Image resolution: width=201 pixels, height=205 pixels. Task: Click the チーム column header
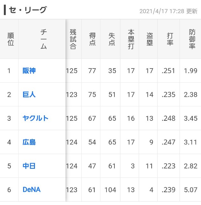tap(44, 39)
